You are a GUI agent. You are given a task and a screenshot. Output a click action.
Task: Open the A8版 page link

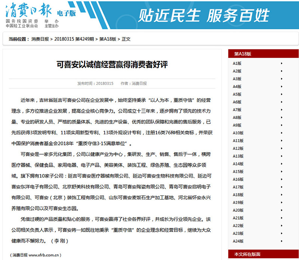pos(237,117)
